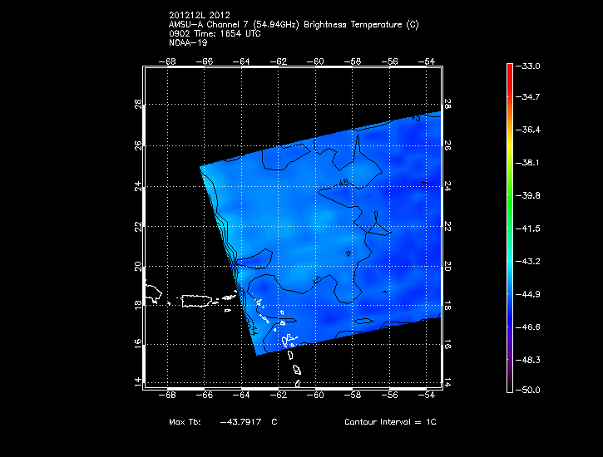Click the 'Contour Interval = 1C' text
Image resolution: width=603 pixels, height=457 pixels.
(390, 422)
